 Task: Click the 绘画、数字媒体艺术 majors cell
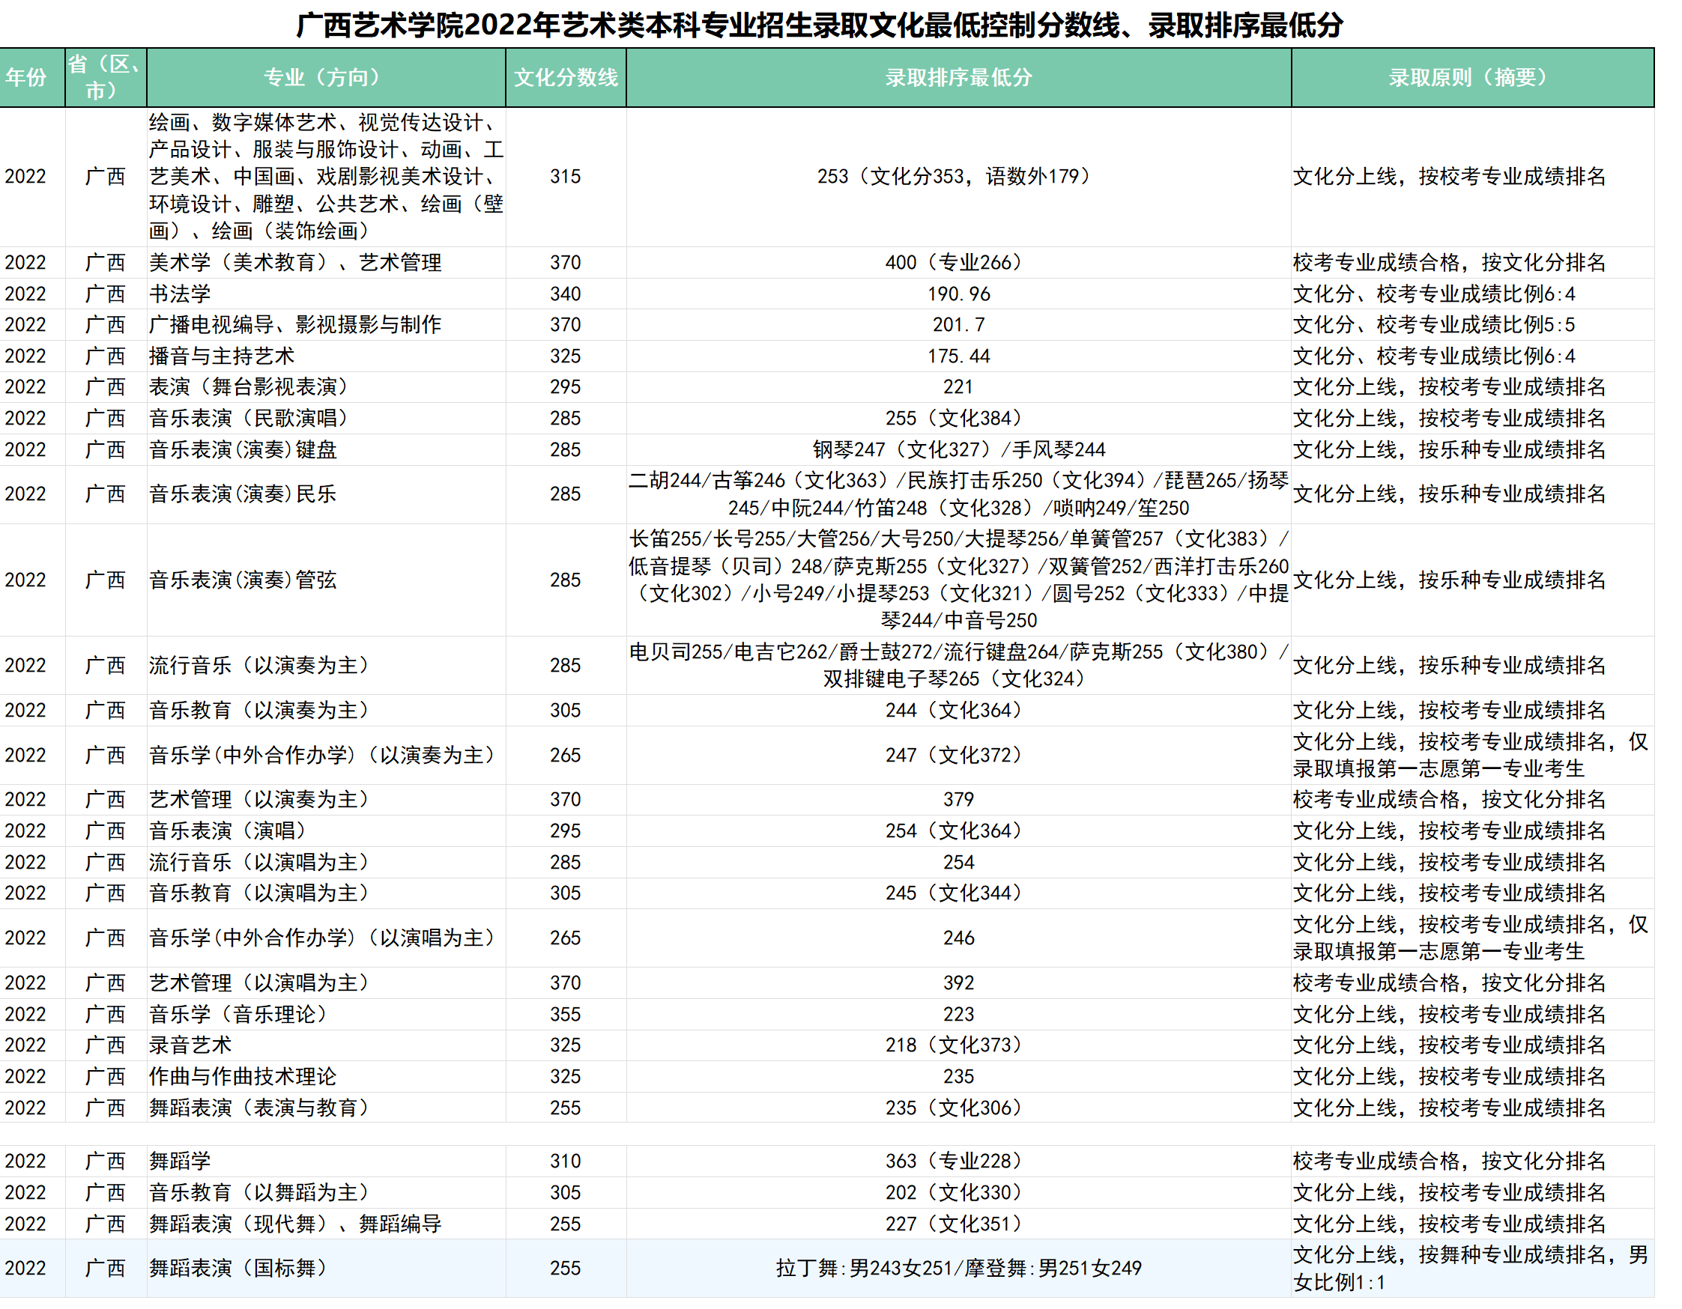tap(326, 176)
